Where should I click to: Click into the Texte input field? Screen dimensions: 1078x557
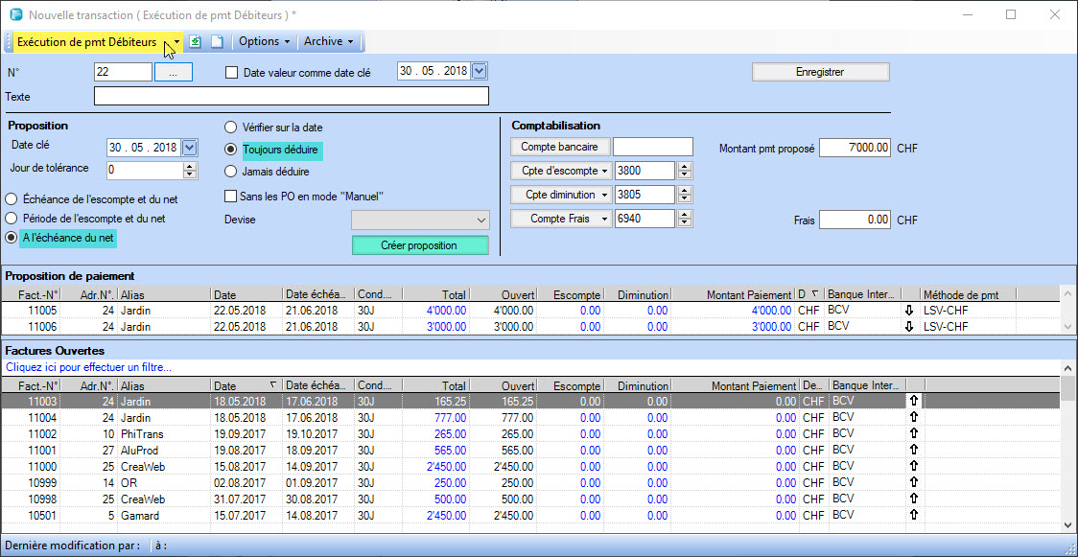click(x=291, y=96)
